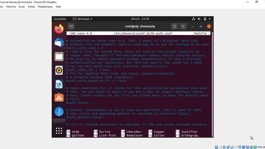The width and height of the screenshot is (265, 149).
Task: Open the Files manager in dock
Action: pyautogui.click(x=59, y=56)
